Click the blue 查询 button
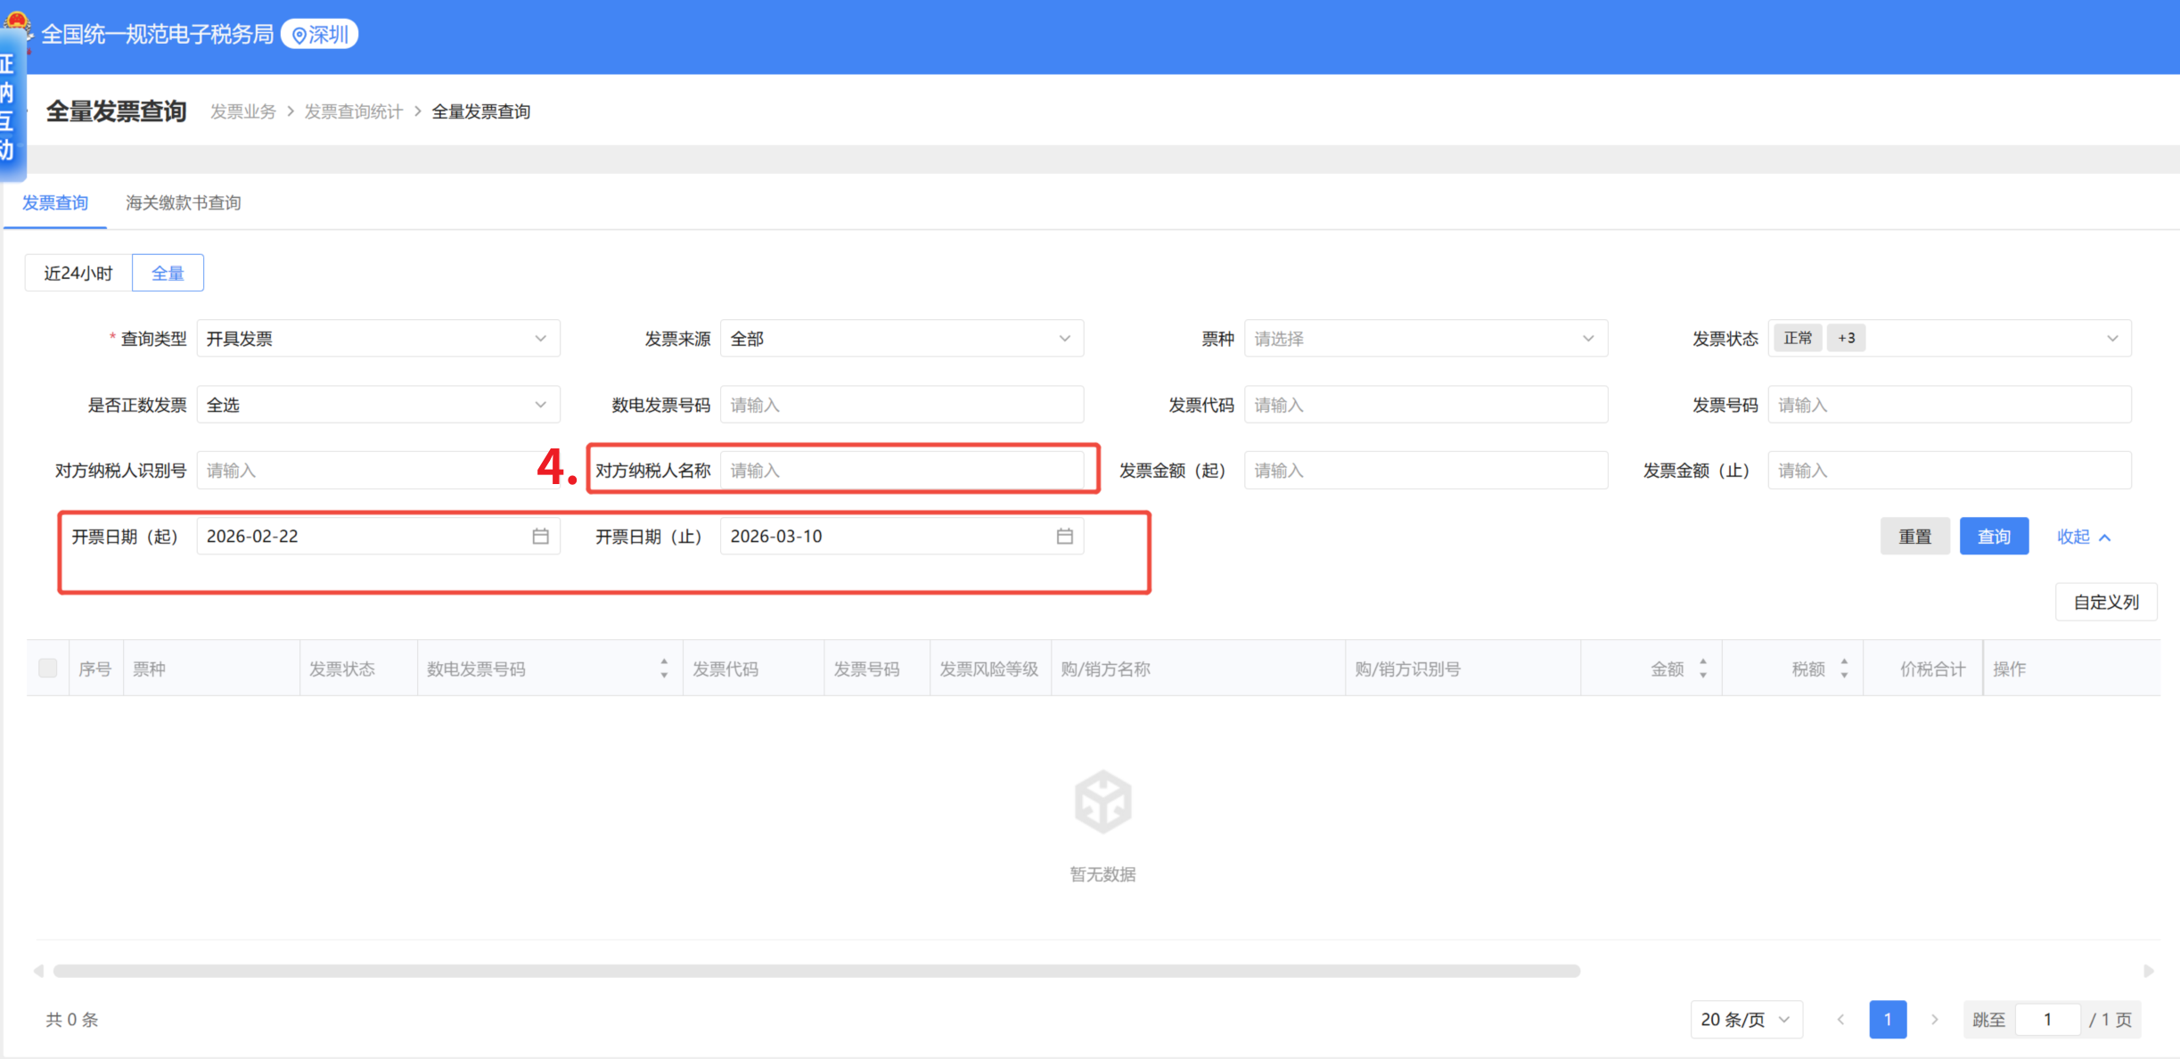The image size is (2180, 1059). 1993,537
